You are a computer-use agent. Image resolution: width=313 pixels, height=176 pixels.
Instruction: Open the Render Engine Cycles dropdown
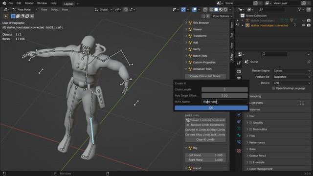pyautogui.click(x=291, y=70)
